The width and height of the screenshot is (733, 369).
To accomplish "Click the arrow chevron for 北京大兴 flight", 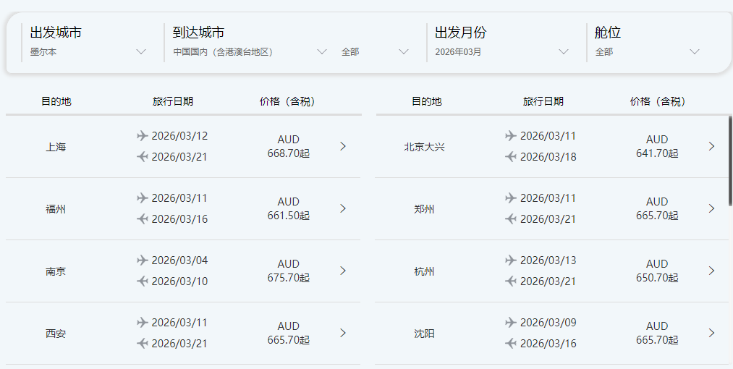I will click(x=711, y=146).
